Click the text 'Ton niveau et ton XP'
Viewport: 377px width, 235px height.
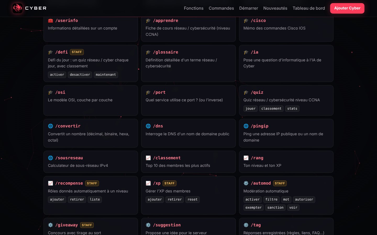pyautogui.click(x=262, y=166)
